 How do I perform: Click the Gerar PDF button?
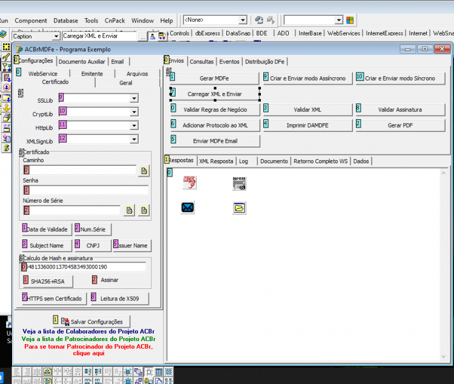[x=401, y=125]
